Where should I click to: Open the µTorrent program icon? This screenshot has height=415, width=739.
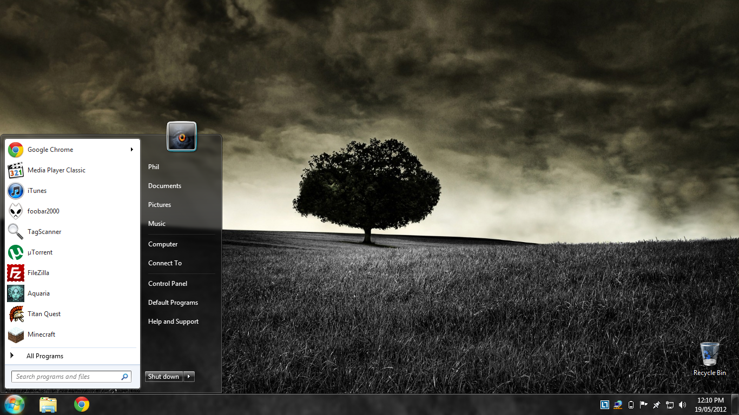pyautogui.click(x=16, y=252)
